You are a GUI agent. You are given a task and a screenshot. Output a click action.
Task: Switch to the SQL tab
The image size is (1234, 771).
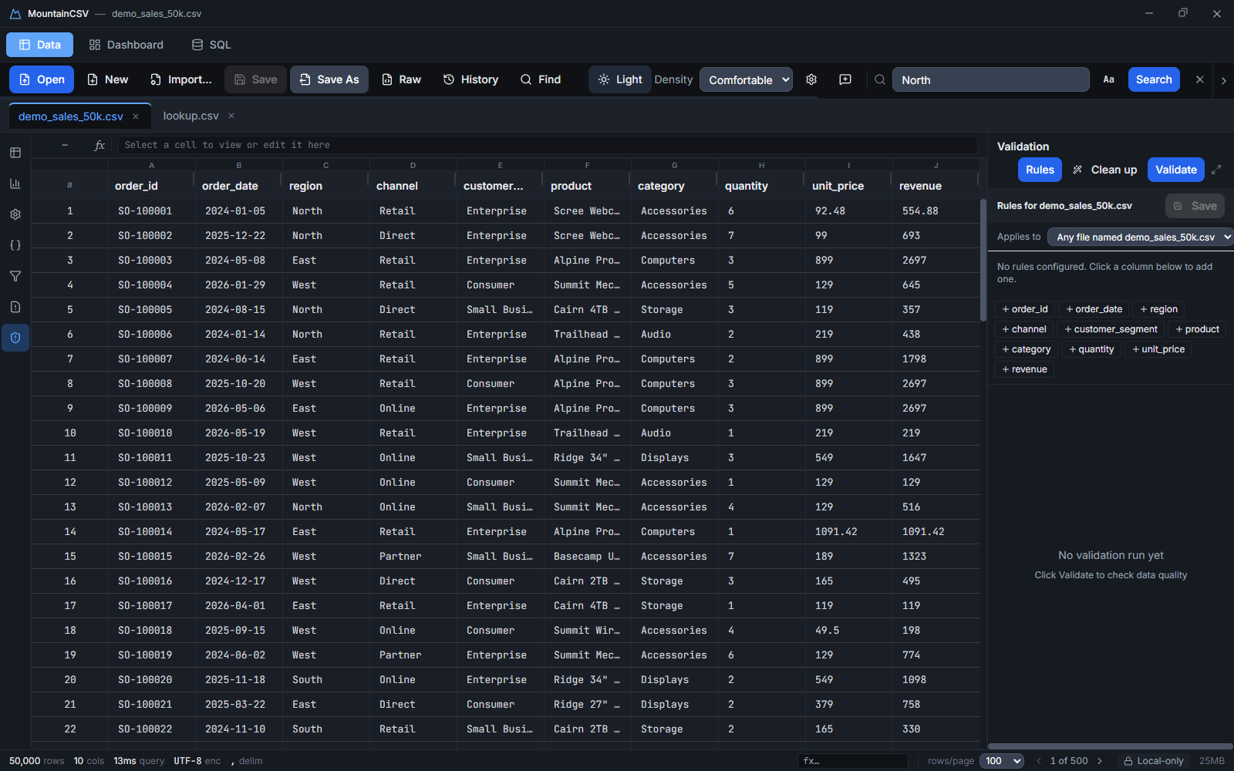pos(211,45)
